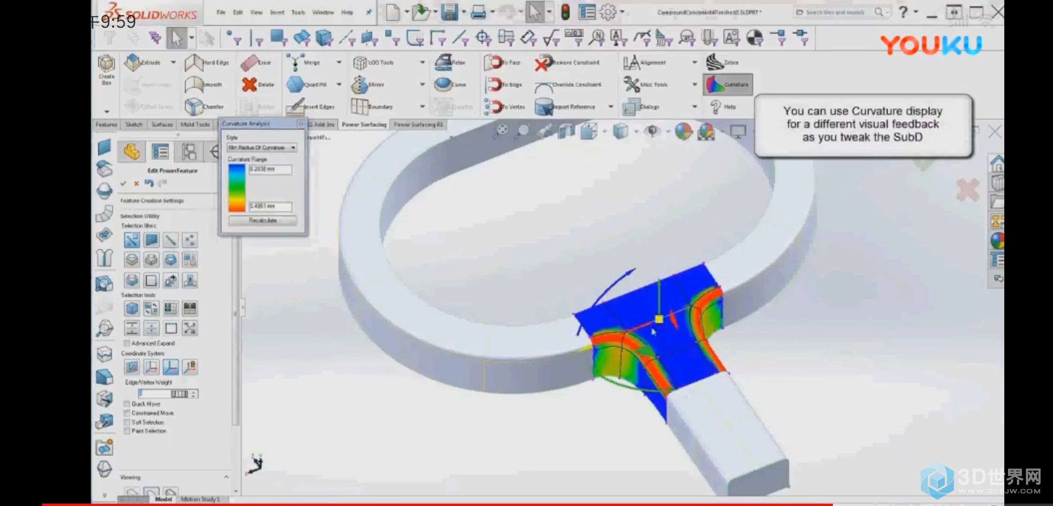Open the Import Reference tool
Screen dimensions: 1053x506
[x=565, y=106]
